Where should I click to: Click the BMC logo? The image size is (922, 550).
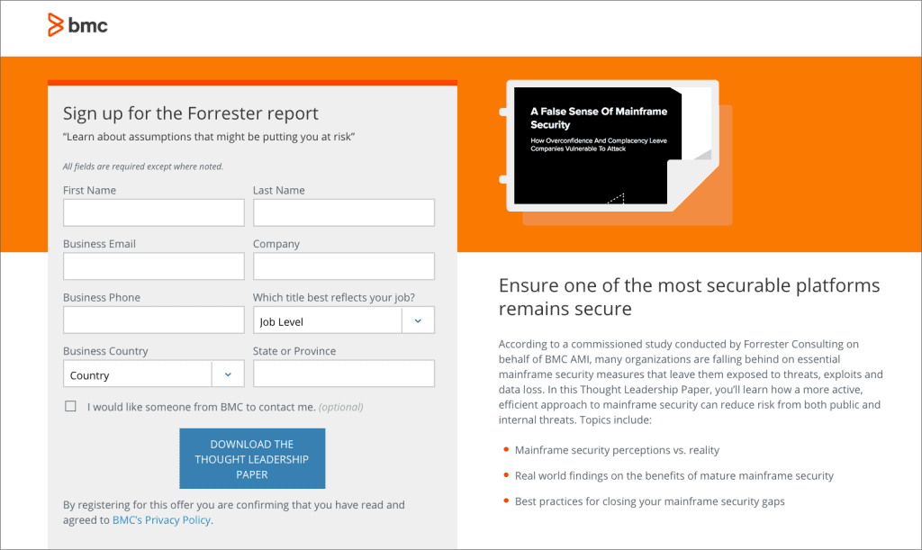(x=77, y=25)
